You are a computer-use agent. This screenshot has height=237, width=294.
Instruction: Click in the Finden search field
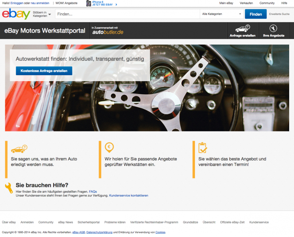(x=127, y=14)
